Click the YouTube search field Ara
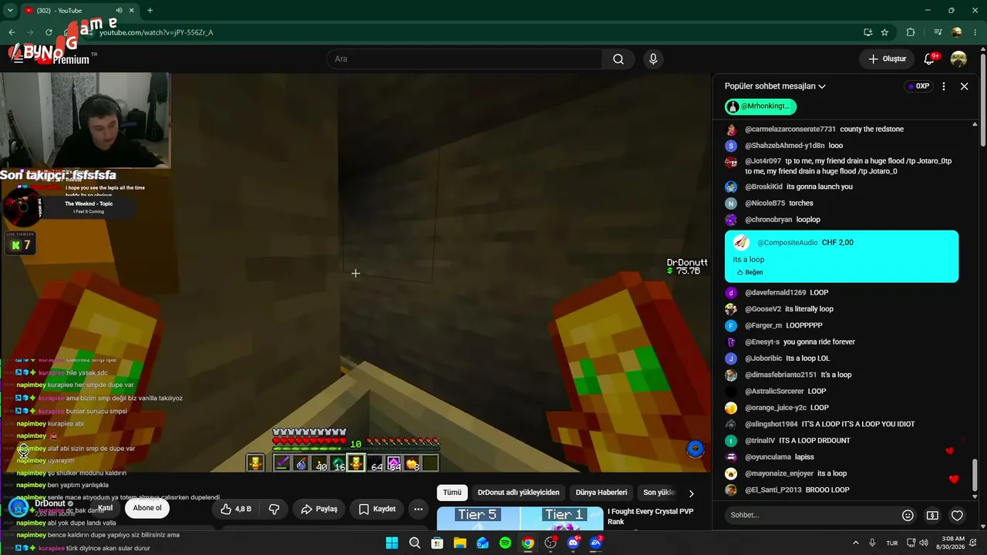987x555 pixels. click(x=464, y=59)
